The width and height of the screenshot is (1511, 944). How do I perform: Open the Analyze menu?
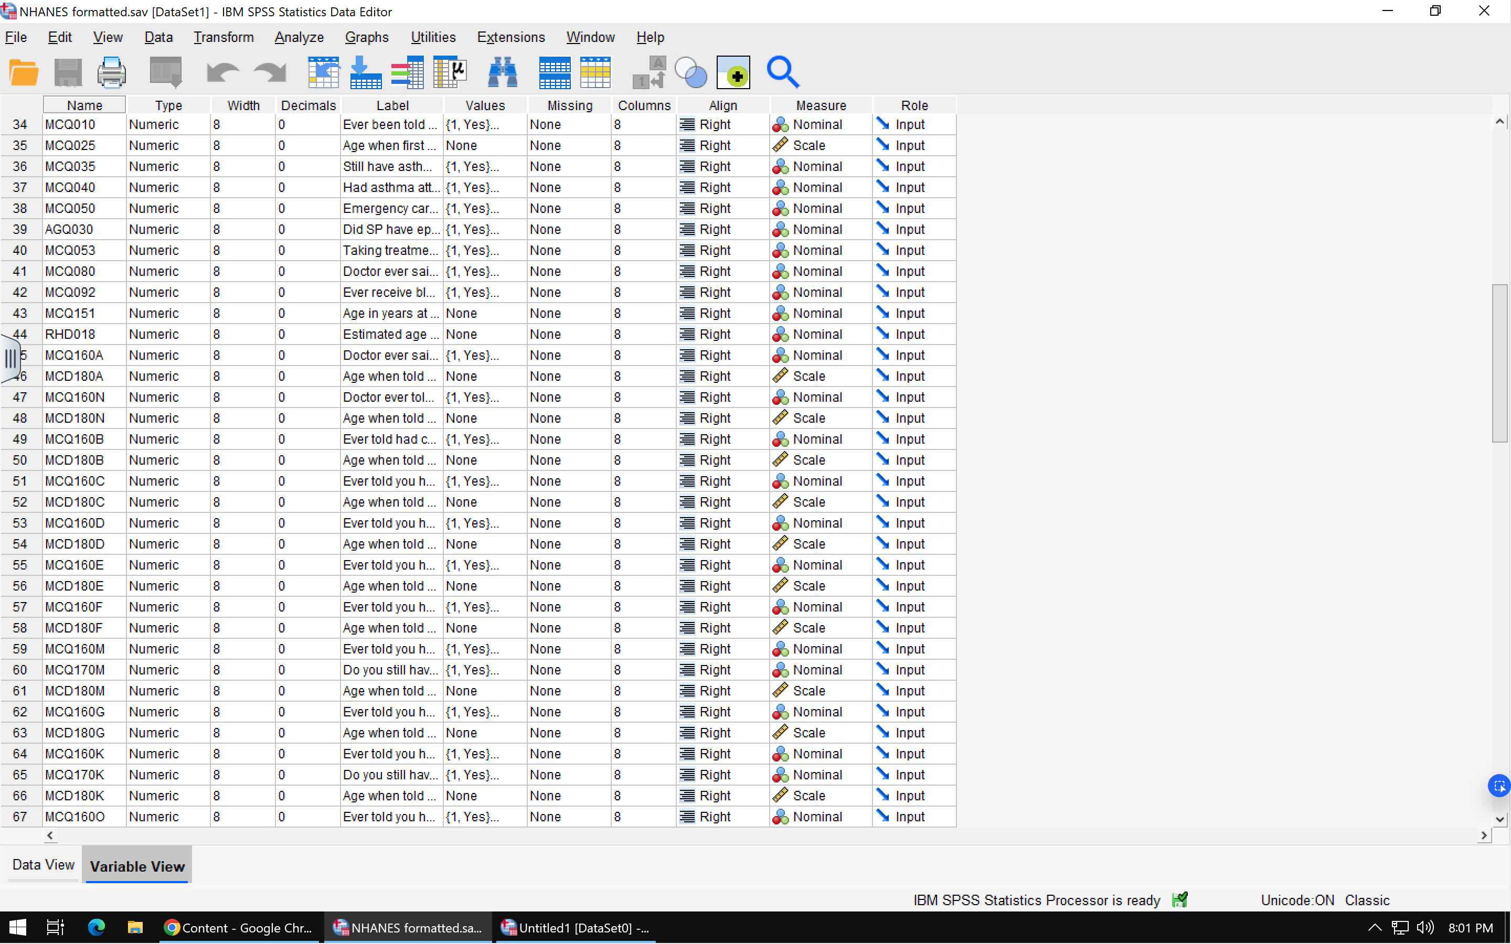(299, 37)
